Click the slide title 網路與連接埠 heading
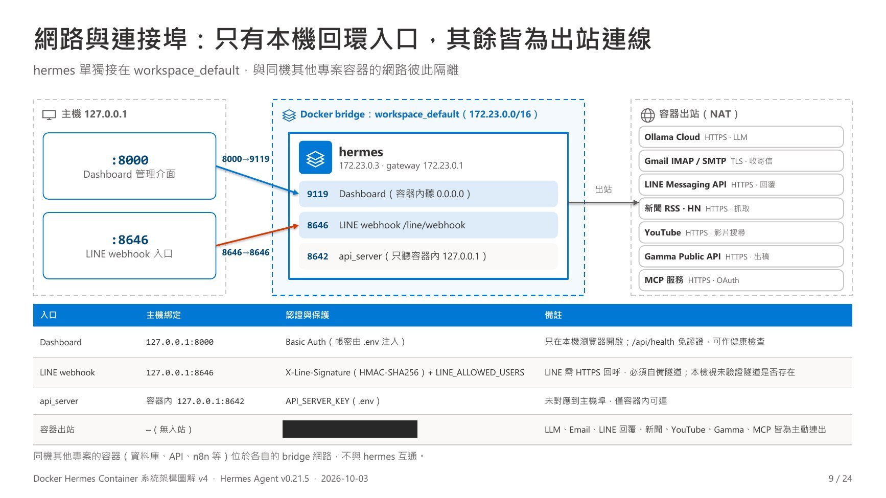 pyautogui.click(x=343, y=39)
